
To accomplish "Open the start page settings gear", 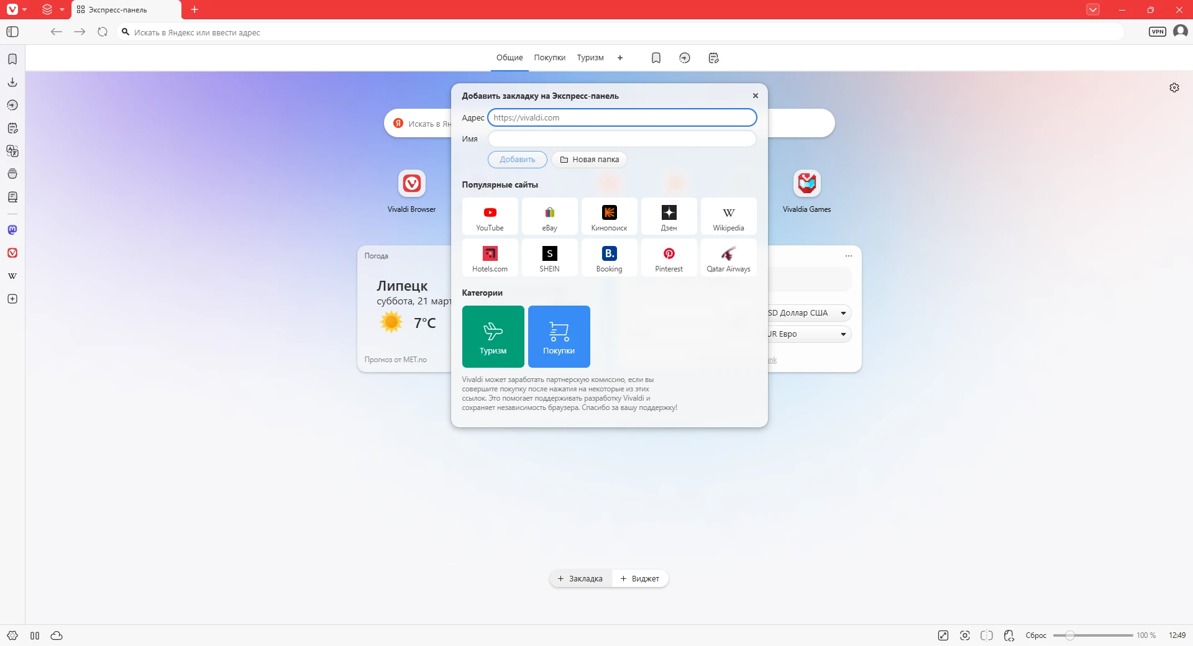I will point(1174,88).
